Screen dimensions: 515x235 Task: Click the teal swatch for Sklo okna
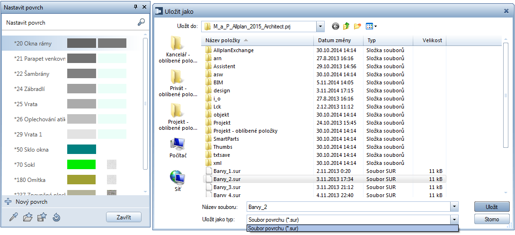click(x=81, y=150)
